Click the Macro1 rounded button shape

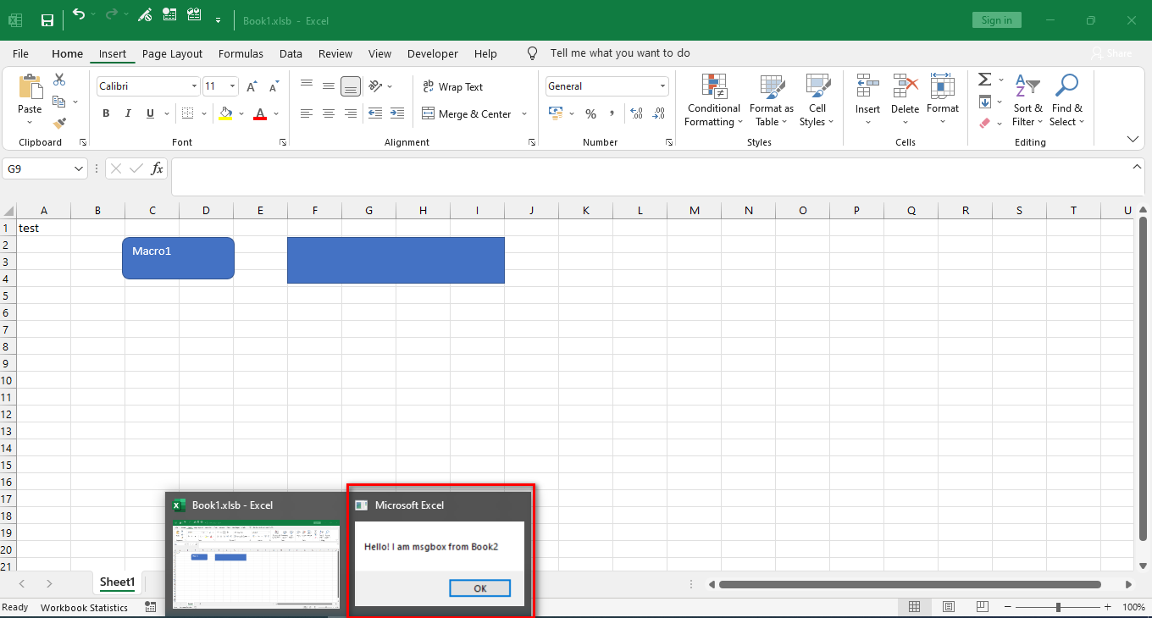coord(178,258)
